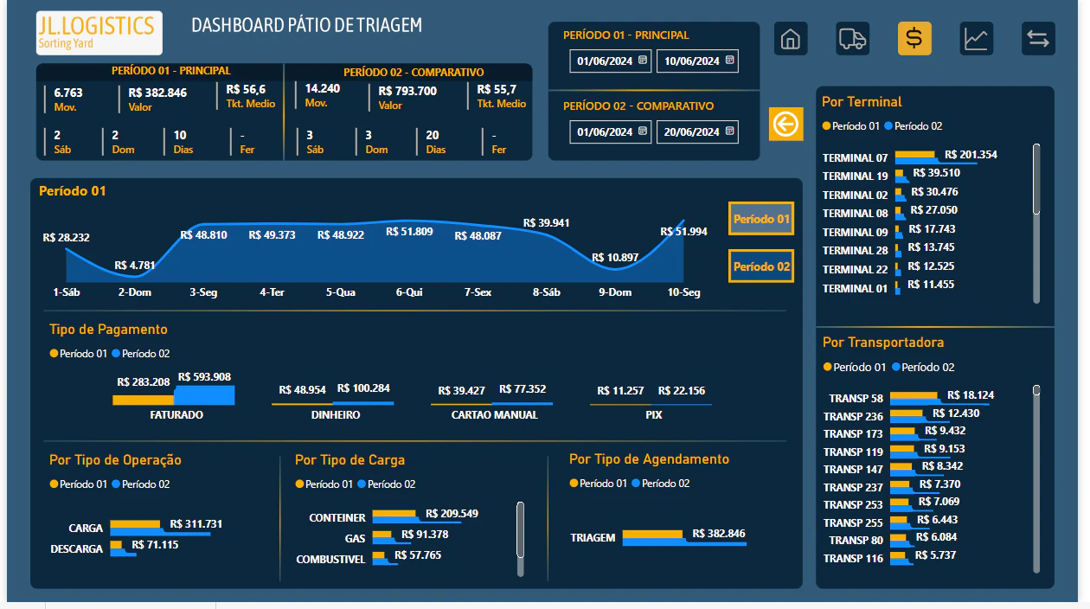Open calendar picker beside 20/06/2024 date

[x=729, y=131]
